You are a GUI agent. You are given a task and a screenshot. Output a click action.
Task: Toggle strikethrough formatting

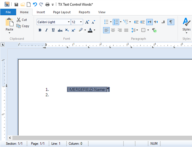pyautogui.click(x=60, y=30)
